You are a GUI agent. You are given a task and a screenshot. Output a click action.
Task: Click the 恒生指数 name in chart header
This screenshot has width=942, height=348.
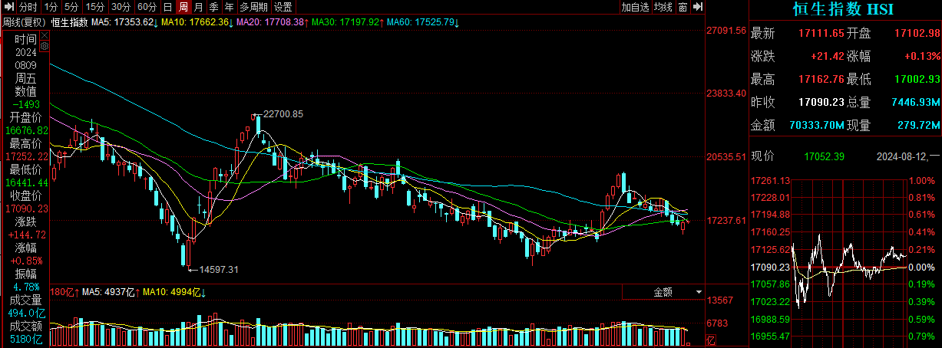click(x=69, y=22)
